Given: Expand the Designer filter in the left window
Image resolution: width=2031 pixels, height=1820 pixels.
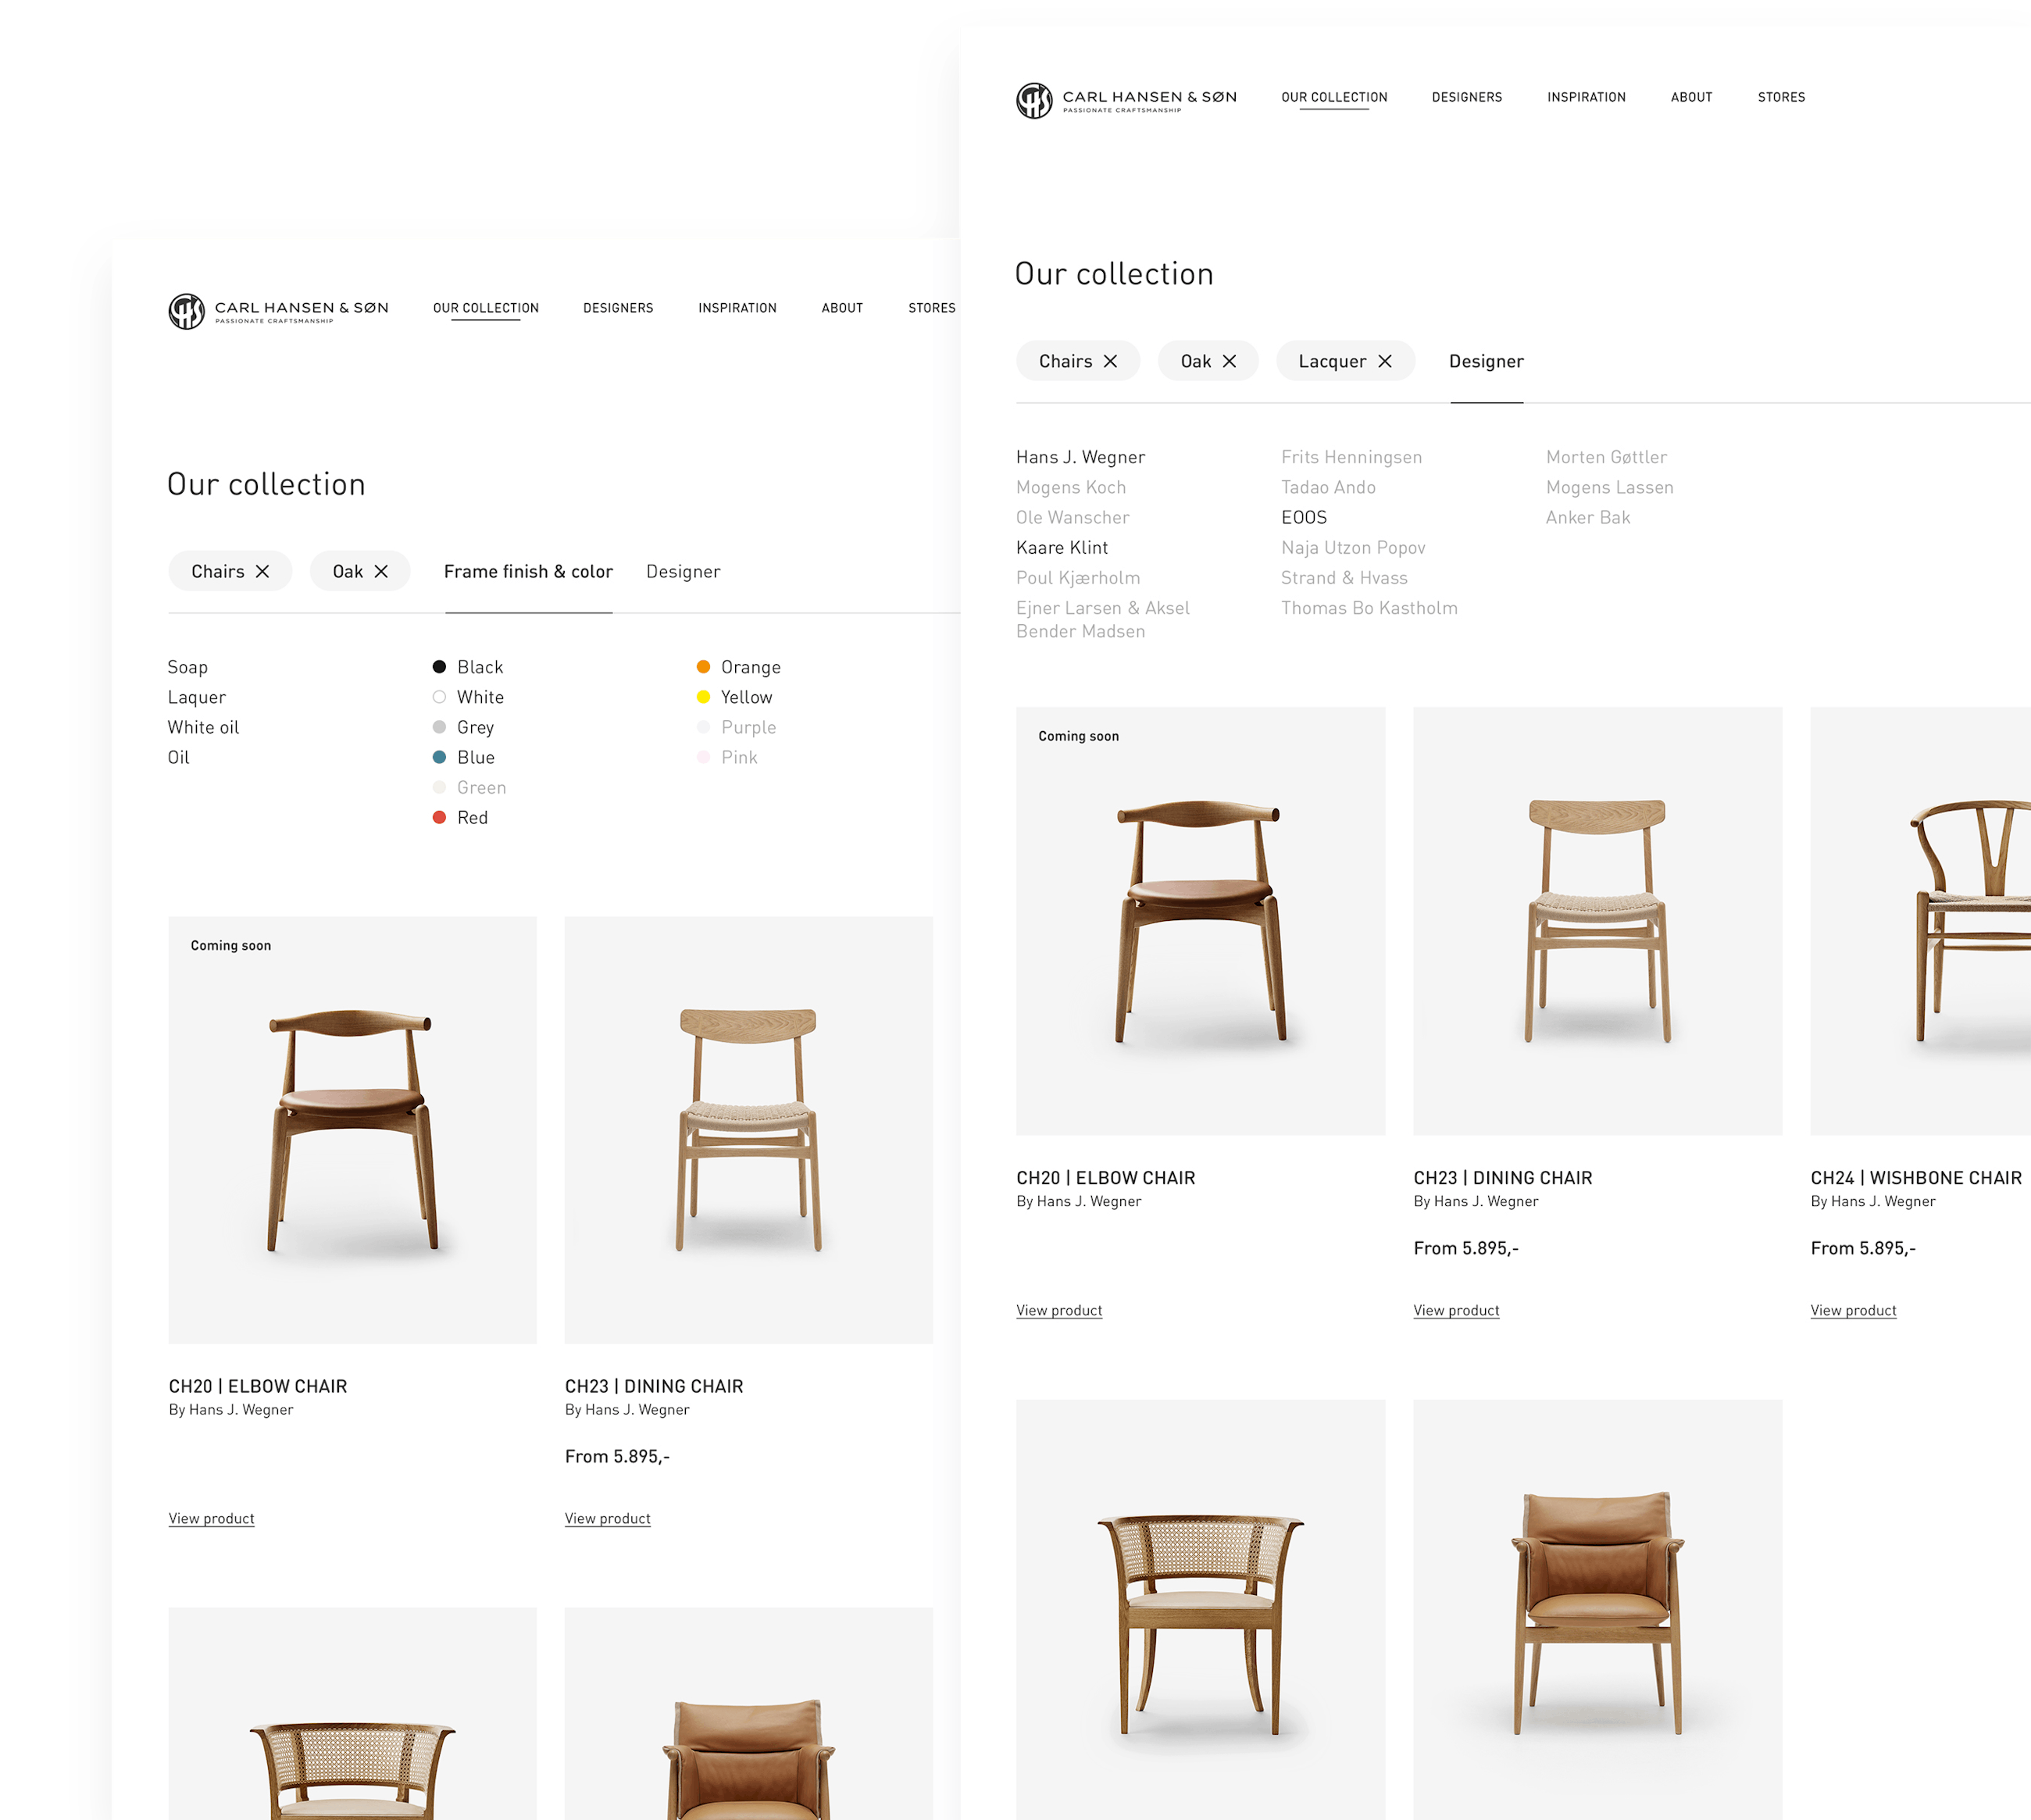Looking at the screenshot, I should (x=683, y=571).
